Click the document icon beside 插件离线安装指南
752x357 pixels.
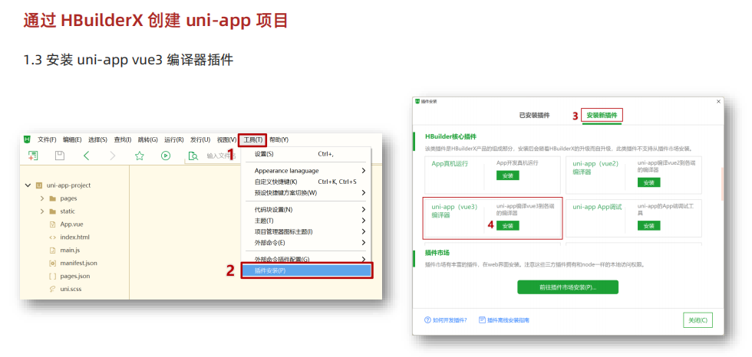[482, 319]
